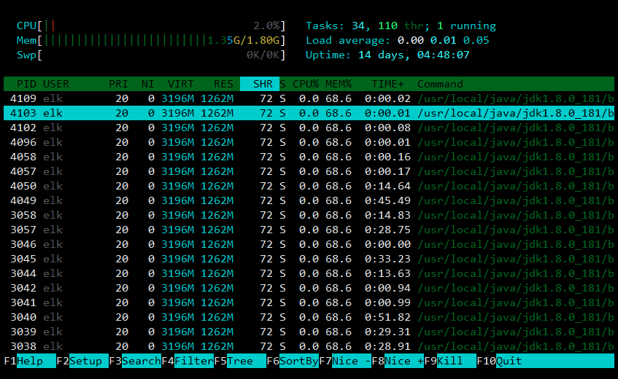Switch to Tree view via F5
This screenshot has width=618, height=379.
click(x=239, y=361)
